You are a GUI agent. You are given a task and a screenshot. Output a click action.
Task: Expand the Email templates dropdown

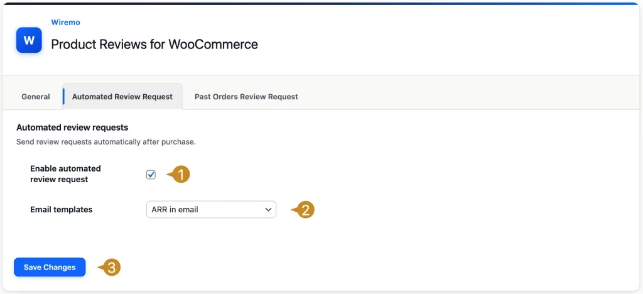tap(211, 210)
